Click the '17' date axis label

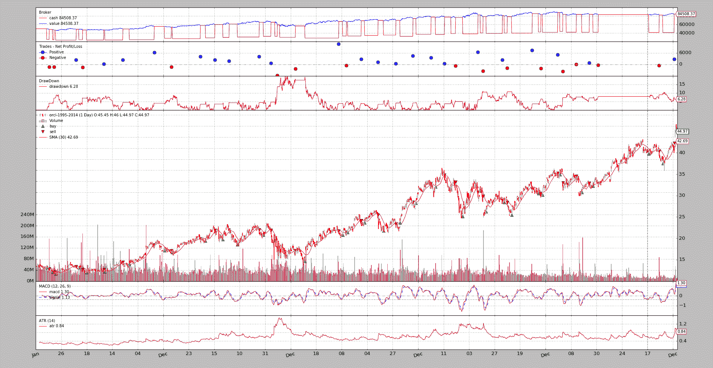click(x=648, y=353)
